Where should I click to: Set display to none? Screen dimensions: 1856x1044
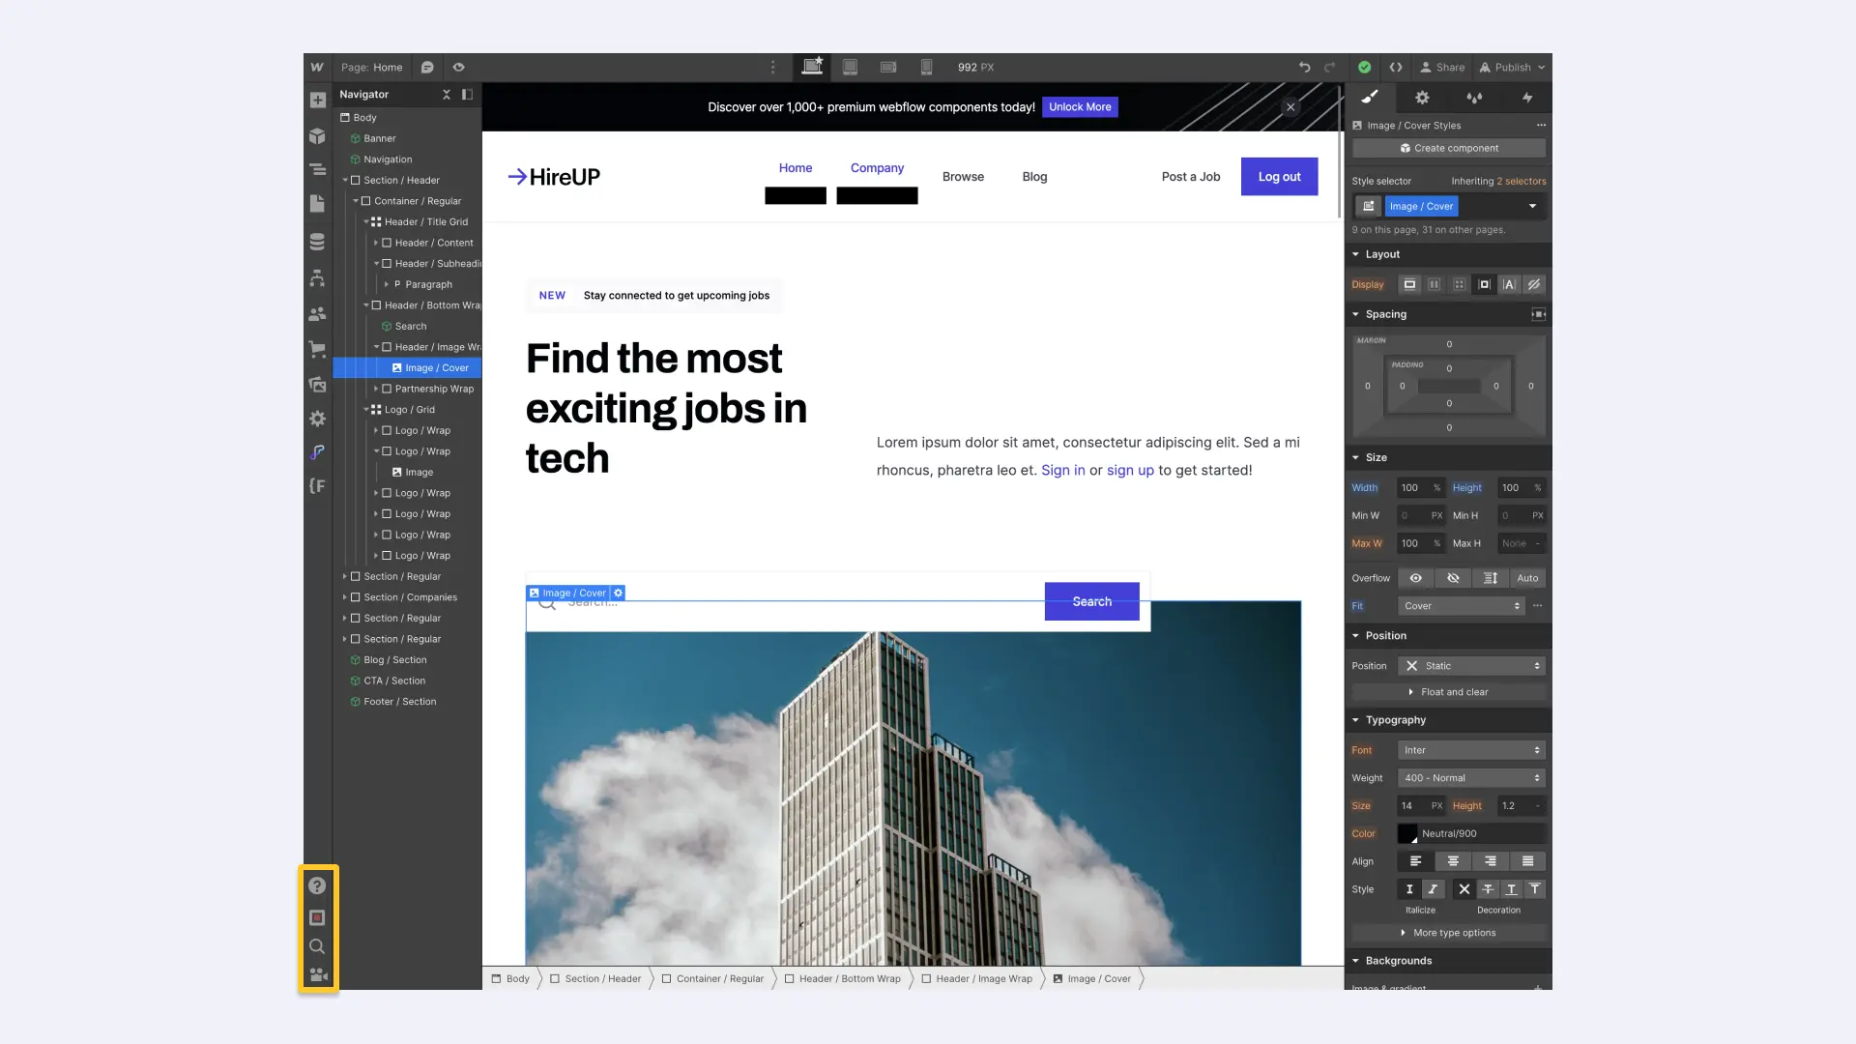click(1534, 284)
